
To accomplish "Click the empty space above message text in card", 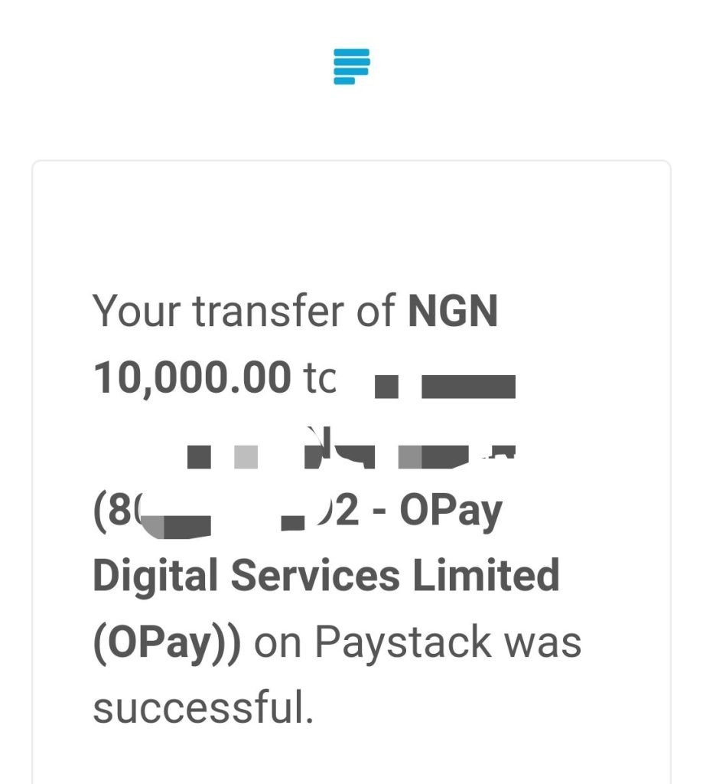I will click(x=351, y=225).
